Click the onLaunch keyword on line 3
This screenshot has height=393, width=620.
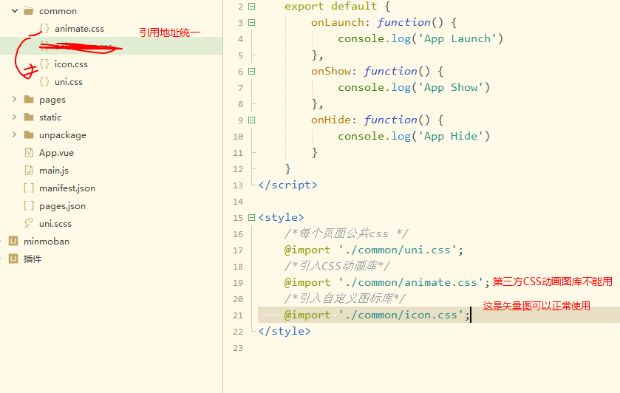click(337, 23)
